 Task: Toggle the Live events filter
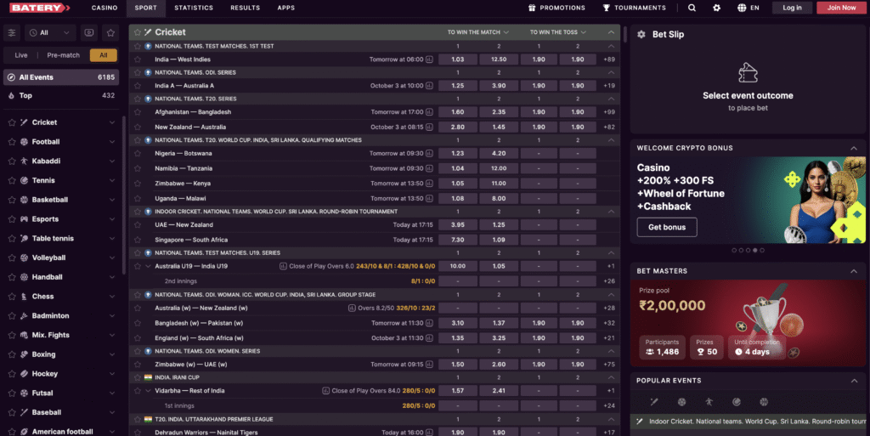21,55
